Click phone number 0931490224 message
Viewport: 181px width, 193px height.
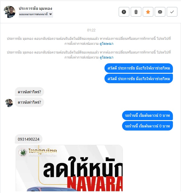click(x=28, y=139)
